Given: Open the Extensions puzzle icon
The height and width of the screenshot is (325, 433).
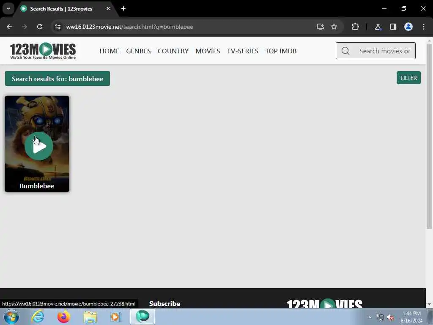Looking at the screenshot, I should point(355,27).
